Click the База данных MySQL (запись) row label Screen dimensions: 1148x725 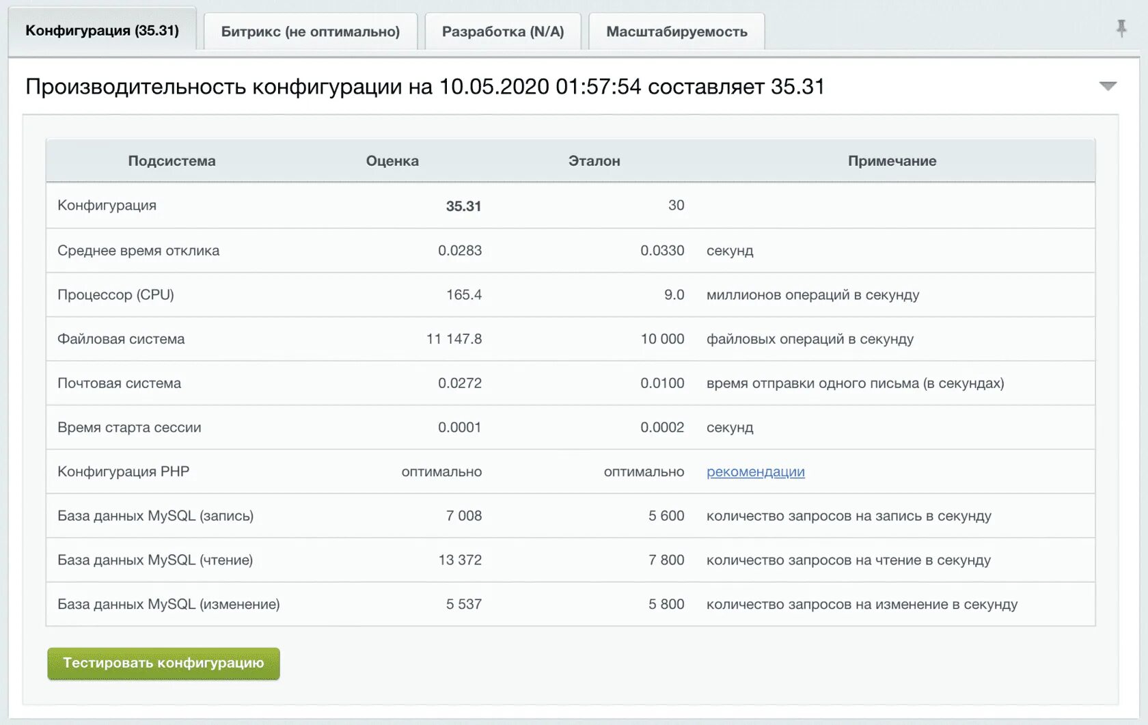pyautogui.click(x=155, y=516)
